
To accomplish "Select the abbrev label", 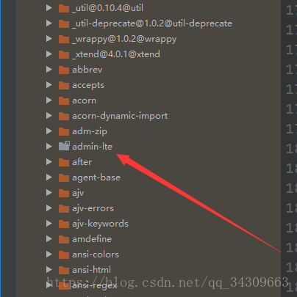I will (87, 70).
